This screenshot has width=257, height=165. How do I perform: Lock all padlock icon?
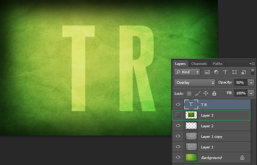tap(214, 93)
